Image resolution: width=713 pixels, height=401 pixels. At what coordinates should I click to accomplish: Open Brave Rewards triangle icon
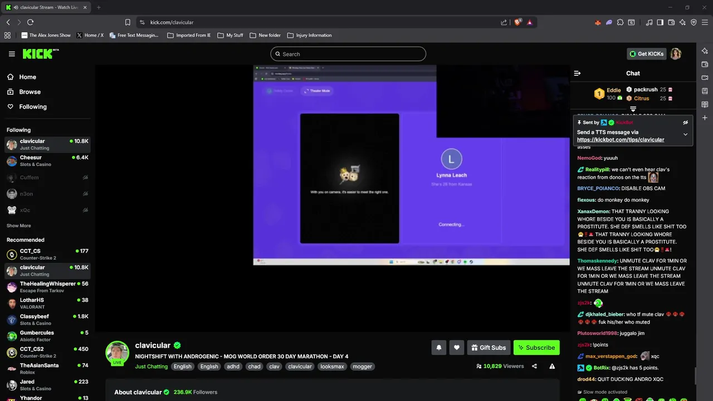click(529, 22)
